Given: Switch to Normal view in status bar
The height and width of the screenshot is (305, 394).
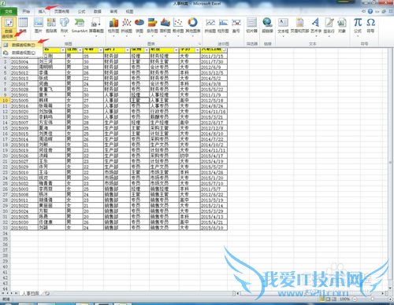Looking at the screenshot, I should pyautogui.click(x=322, y=299).
